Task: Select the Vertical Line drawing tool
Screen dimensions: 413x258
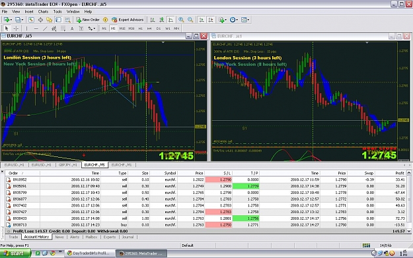Action: point(27,28)
